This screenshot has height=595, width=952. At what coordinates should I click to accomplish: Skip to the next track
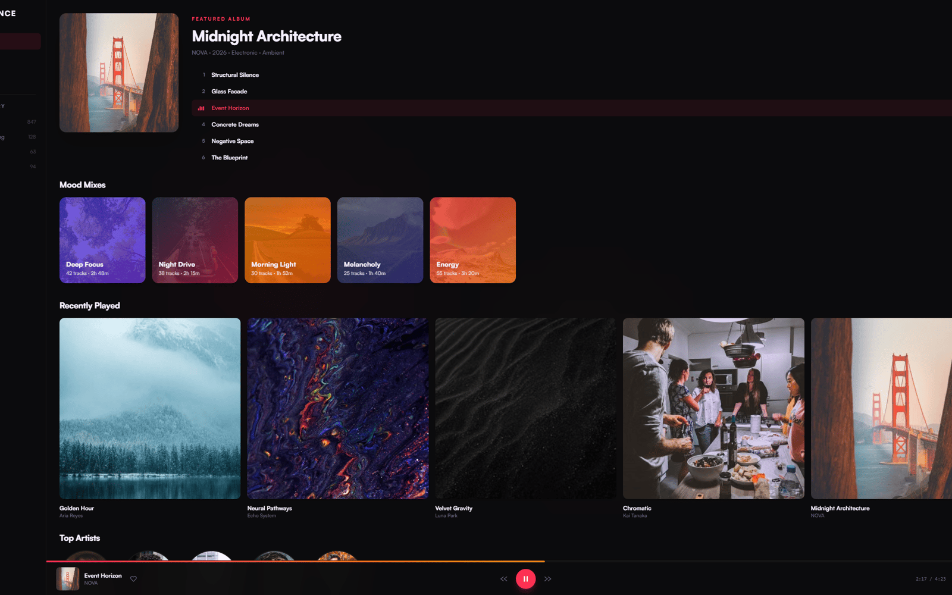coord(547,579)
